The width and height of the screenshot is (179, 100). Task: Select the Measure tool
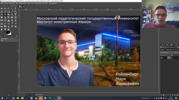[2, 14]
